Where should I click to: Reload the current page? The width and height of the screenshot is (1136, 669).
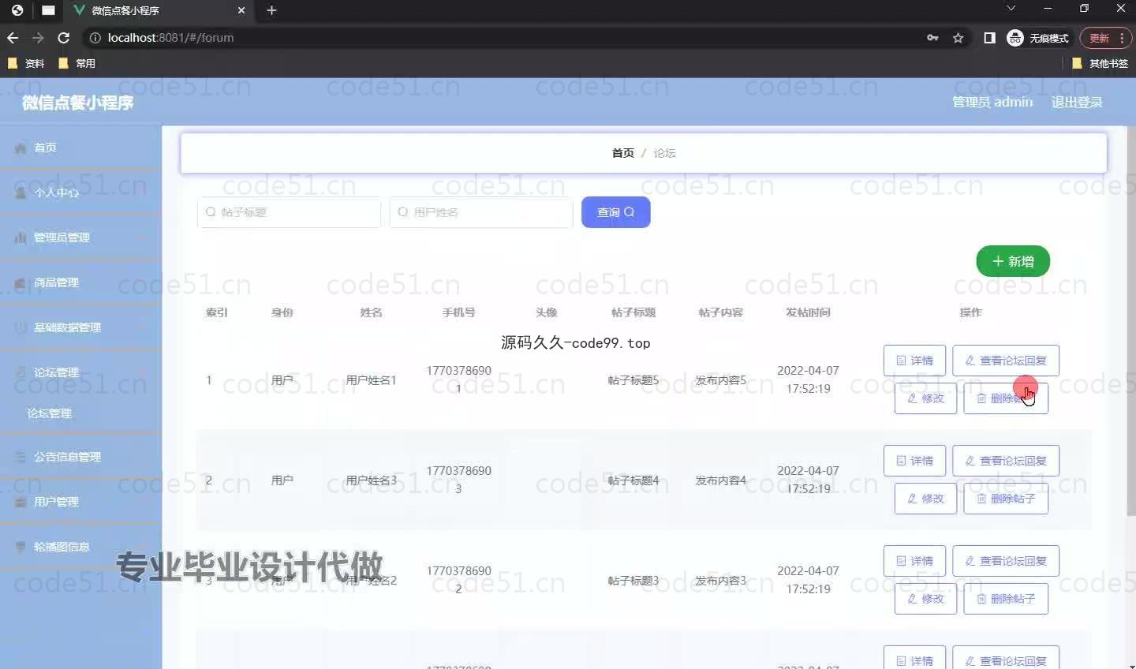tap(64, 38)
